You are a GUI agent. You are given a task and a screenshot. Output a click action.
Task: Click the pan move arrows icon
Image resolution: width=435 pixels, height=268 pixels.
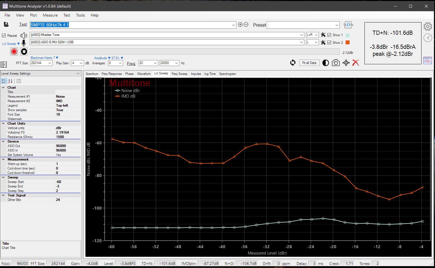[x=346, y=63]
